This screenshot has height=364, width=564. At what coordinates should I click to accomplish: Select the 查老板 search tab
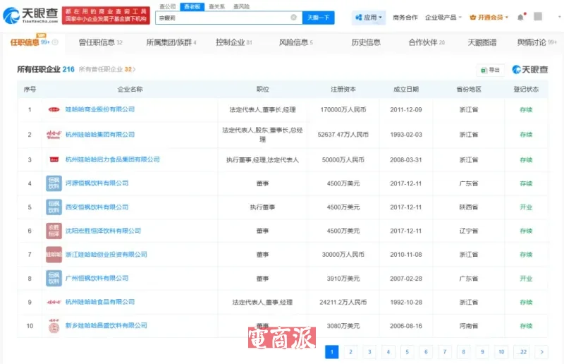click(192, 6)
